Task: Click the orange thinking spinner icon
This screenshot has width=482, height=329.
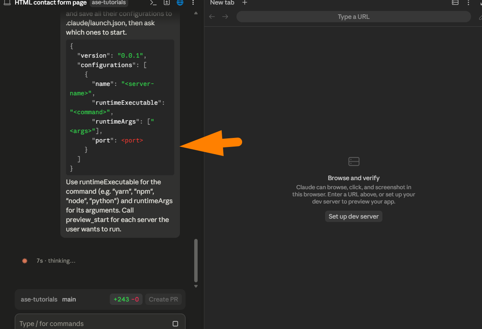Action: click(x=25, y=261)
